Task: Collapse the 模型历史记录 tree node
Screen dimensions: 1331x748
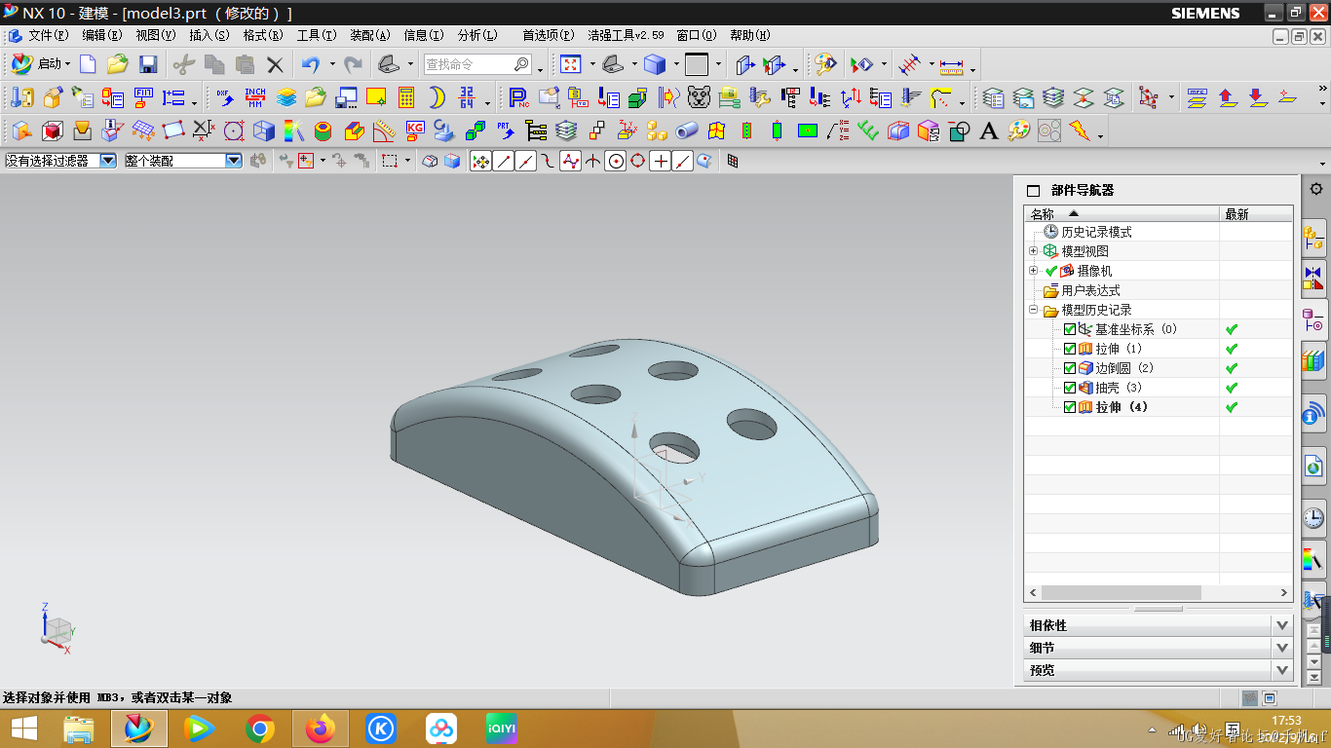Action: click(x=1034, y=310)
